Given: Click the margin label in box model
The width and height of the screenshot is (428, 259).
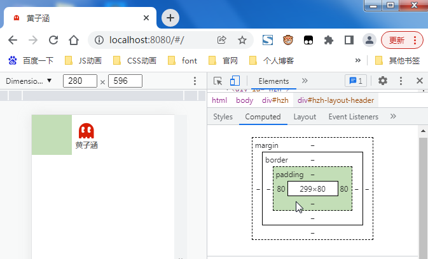Looking at the screenshot, I should pos(266,145).
